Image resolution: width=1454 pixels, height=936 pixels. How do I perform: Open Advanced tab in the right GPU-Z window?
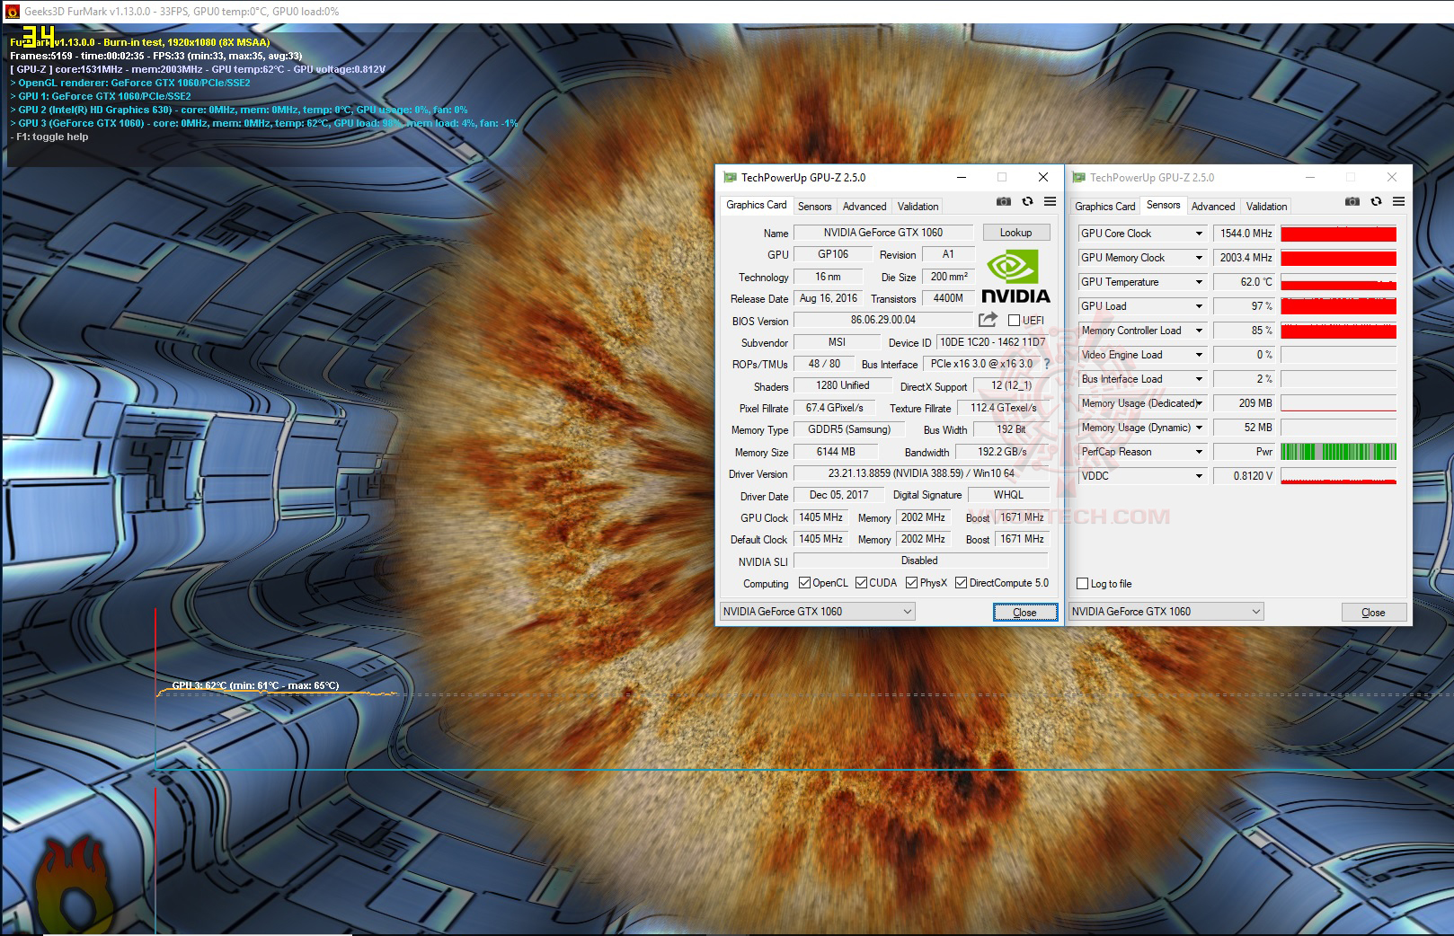tap(1213, 207)
